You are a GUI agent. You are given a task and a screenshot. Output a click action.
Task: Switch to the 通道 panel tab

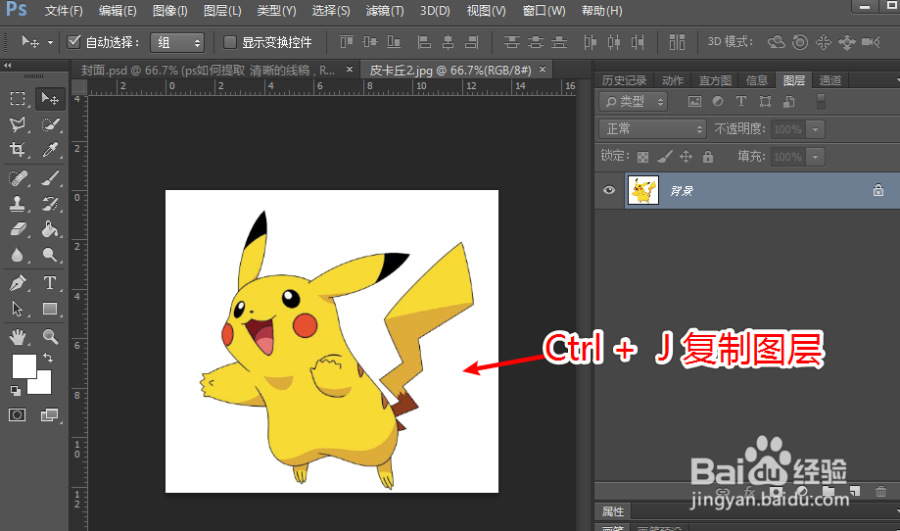click(x=829, y=80)
